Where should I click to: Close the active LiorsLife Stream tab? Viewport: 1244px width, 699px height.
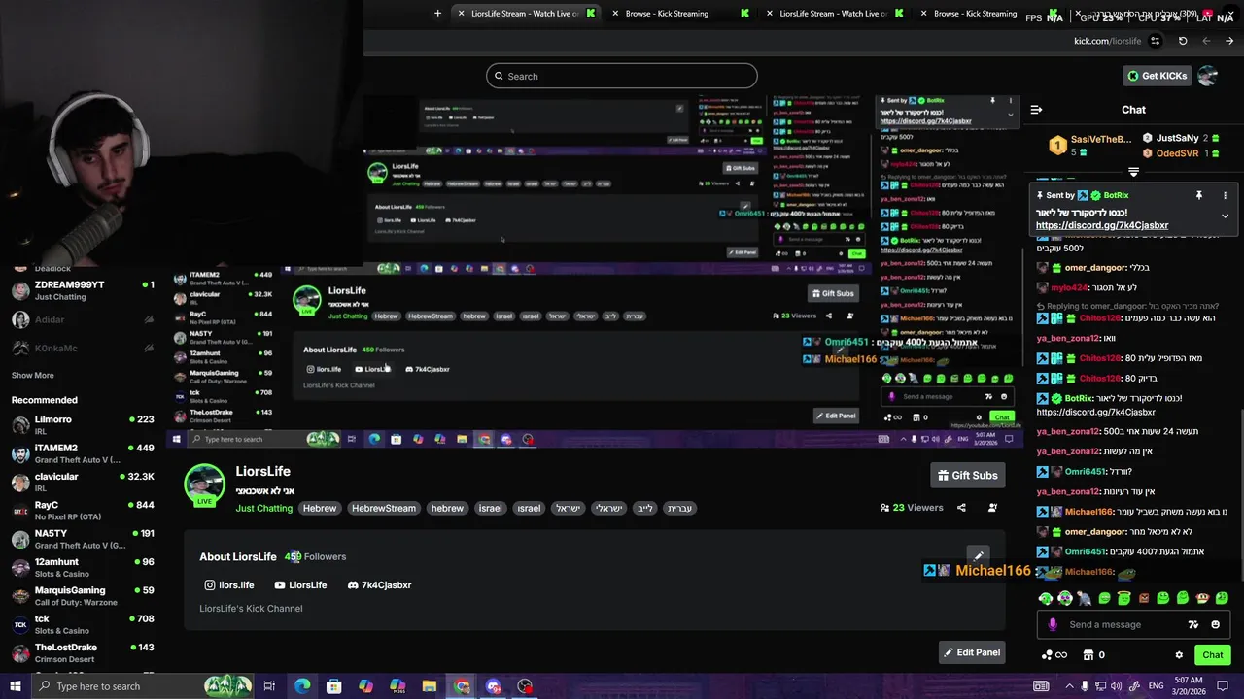(x=461, y=14)
